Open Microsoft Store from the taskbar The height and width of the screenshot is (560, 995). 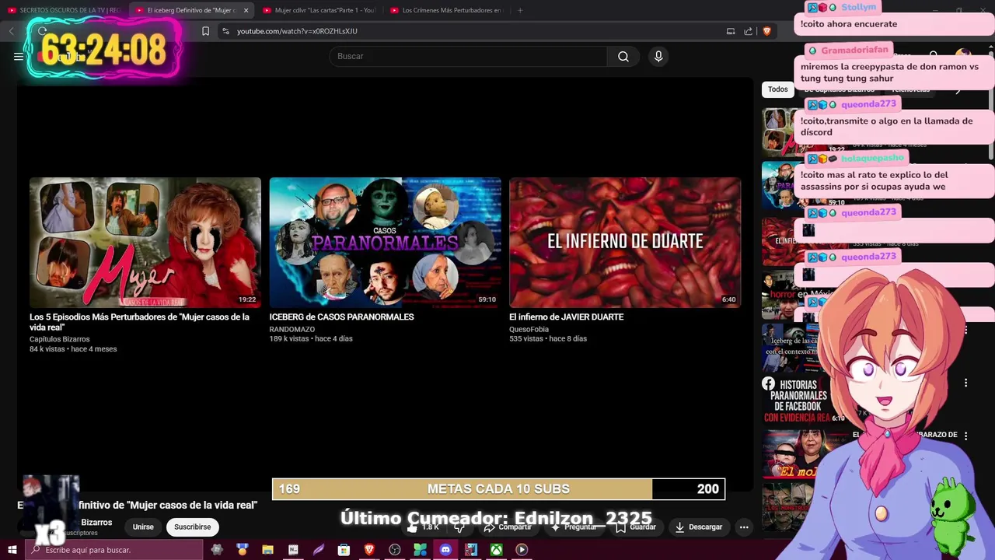(344, 550)
